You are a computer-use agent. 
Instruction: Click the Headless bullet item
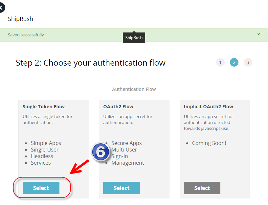(x=42, y=156)
